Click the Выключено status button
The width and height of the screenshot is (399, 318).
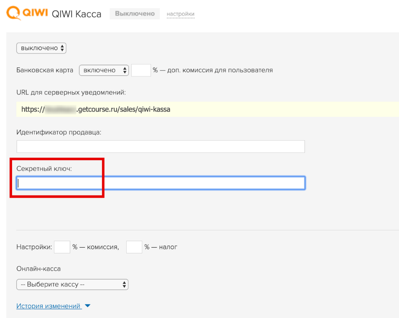[135, 13]
